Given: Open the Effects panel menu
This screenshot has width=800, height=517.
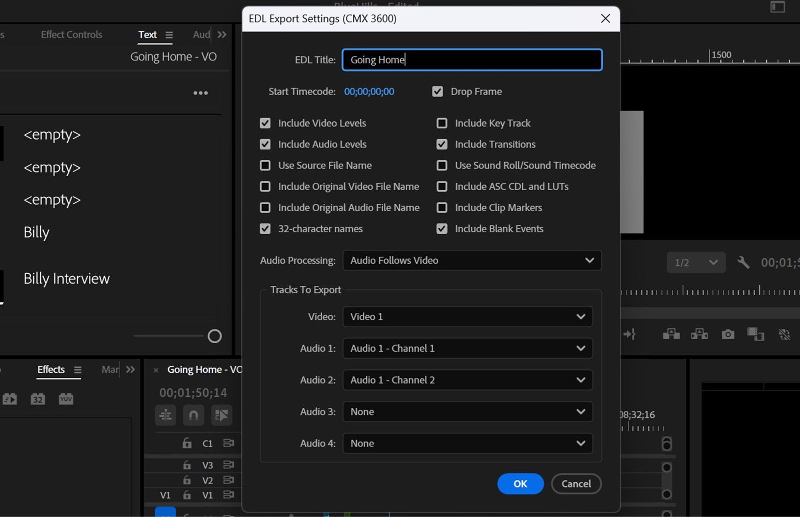Looking at the screenshot, I should (x=78, y=370).
